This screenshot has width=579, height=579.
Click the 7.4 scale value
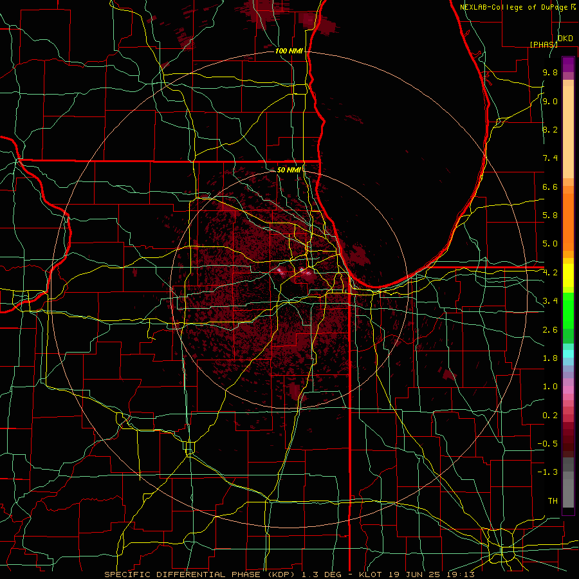[x=550, y=158]
